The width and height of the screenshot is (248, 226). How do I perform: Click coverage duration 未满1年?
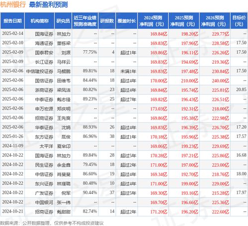point(128,71)
